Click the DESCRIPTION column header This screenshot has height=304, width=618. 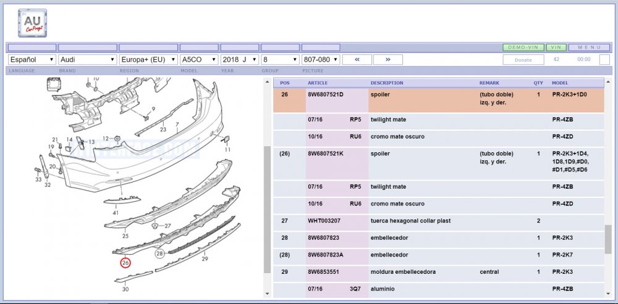point(387,83)
